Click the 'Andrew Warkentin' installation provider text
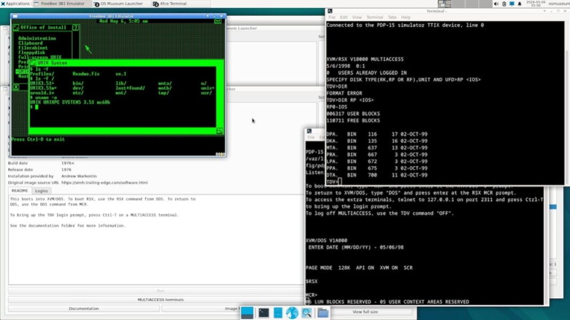 [79, 176]
